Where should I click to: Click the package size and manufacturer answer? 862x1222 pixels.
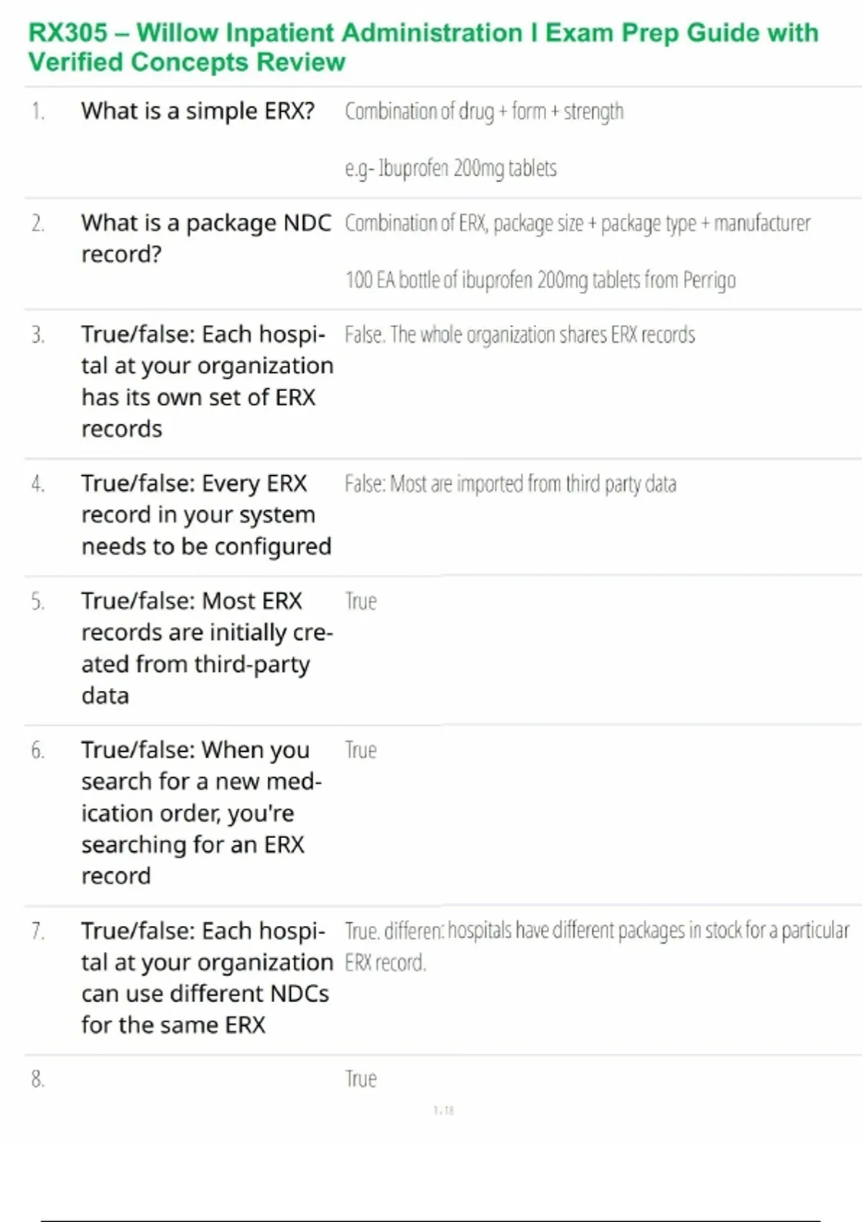point(577,224)
